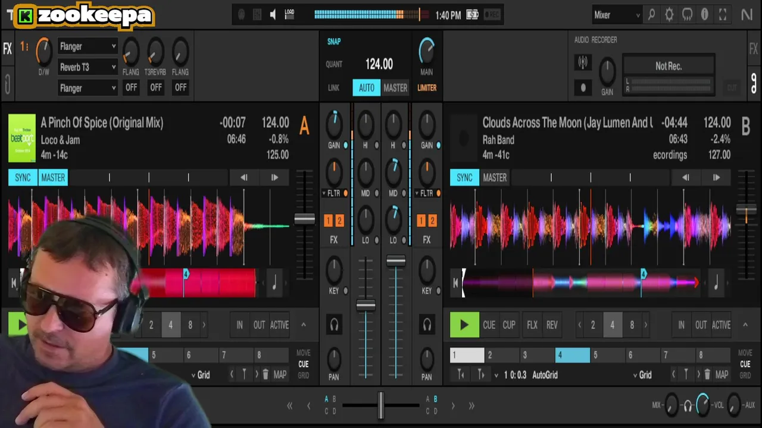
Task: Click the REC indicator in the header
Action: [492, 15]
